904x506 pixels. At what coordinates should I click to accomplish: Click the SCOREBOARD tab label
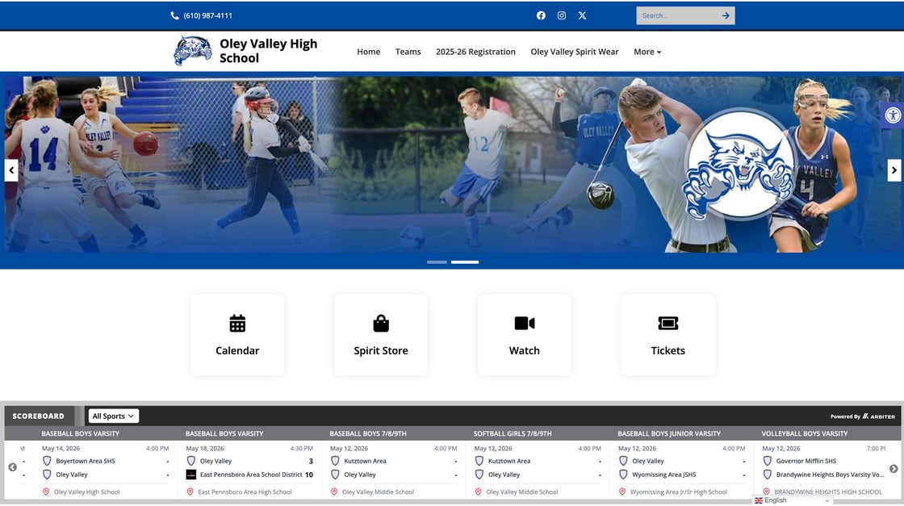pyautogui.click(x=39, y=416)
